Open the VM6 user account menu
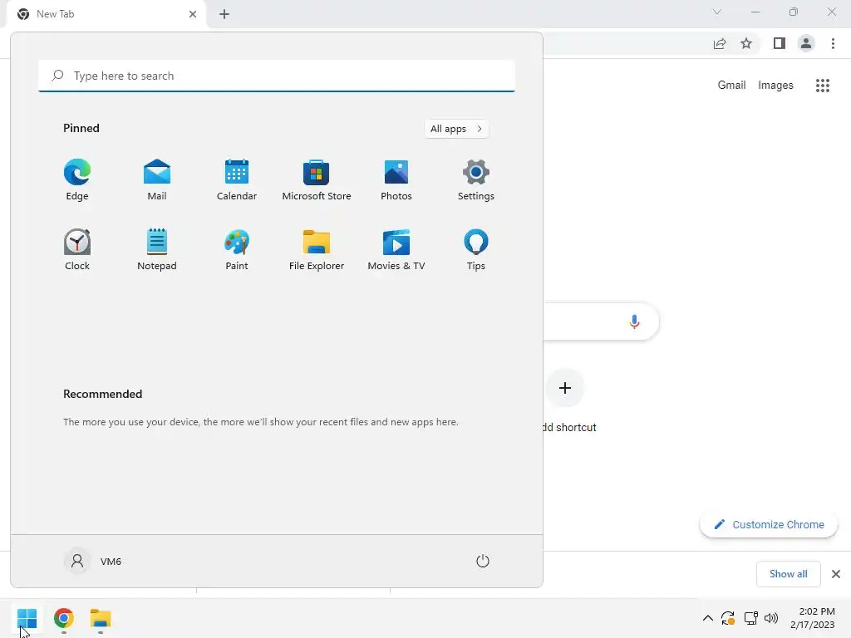Image resolution: width=851 pixels, height=638 pixels. point(93,561)
